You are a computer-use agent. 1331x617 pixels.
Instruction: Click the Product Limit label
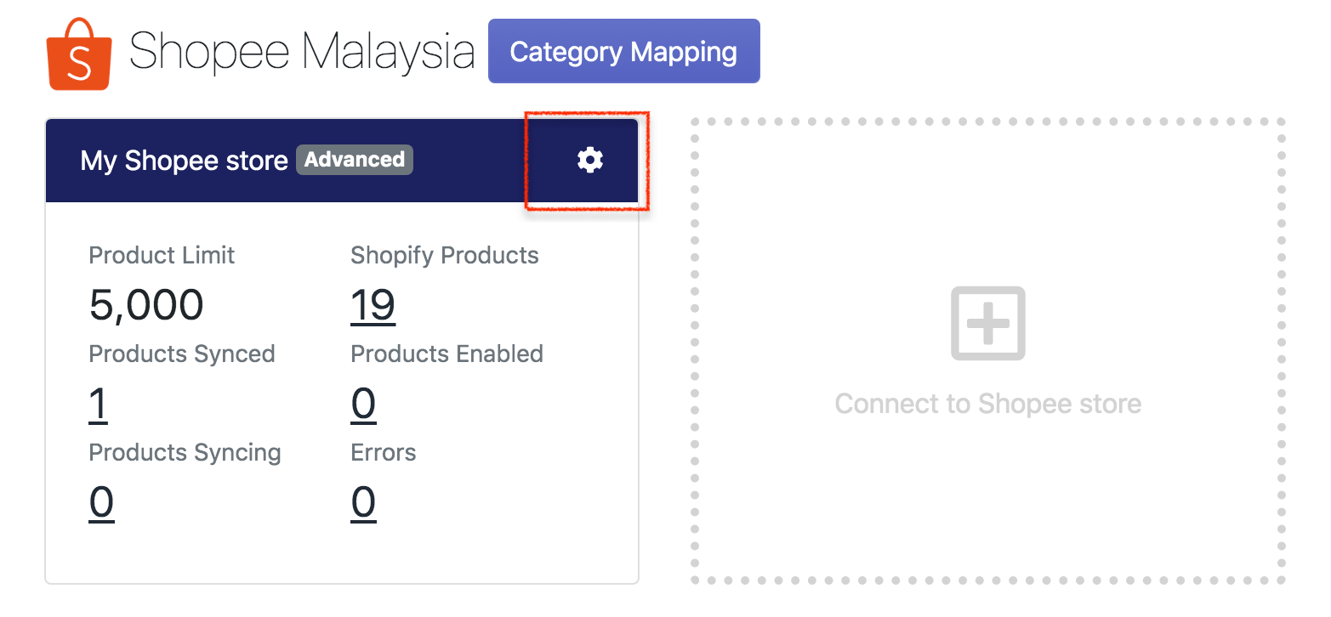point(162,256)
